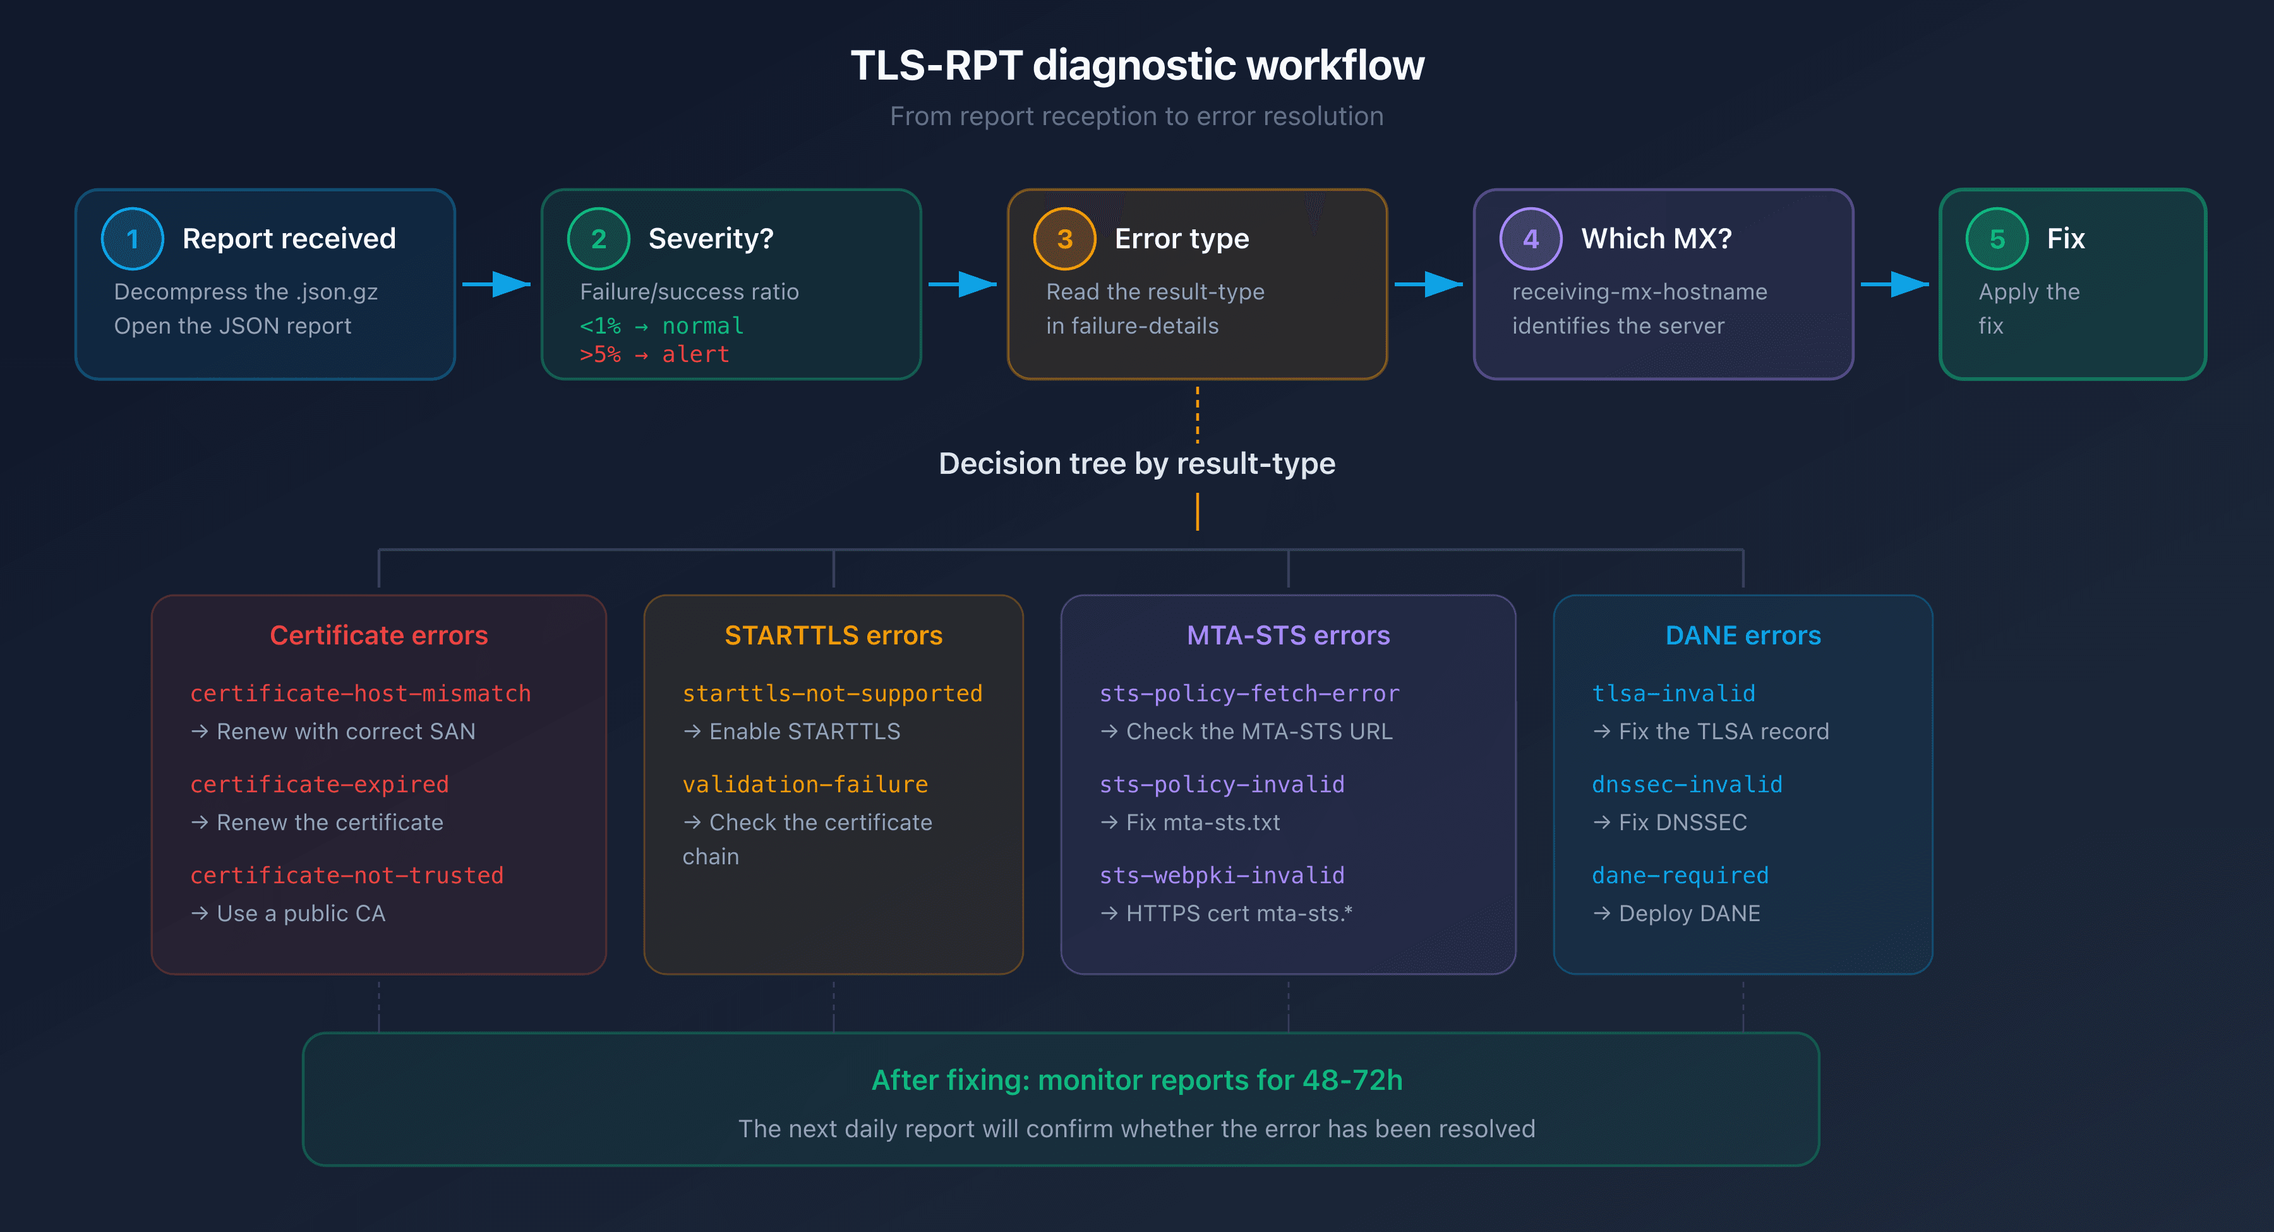The image size is (2274, 1232).
Task: Switch to the Certificate errors card
Action: 378,634
